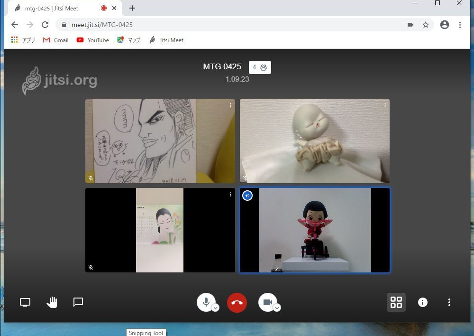Maximize the Chrome window
This screenshot has width=474, height=336.
(438, 3)
